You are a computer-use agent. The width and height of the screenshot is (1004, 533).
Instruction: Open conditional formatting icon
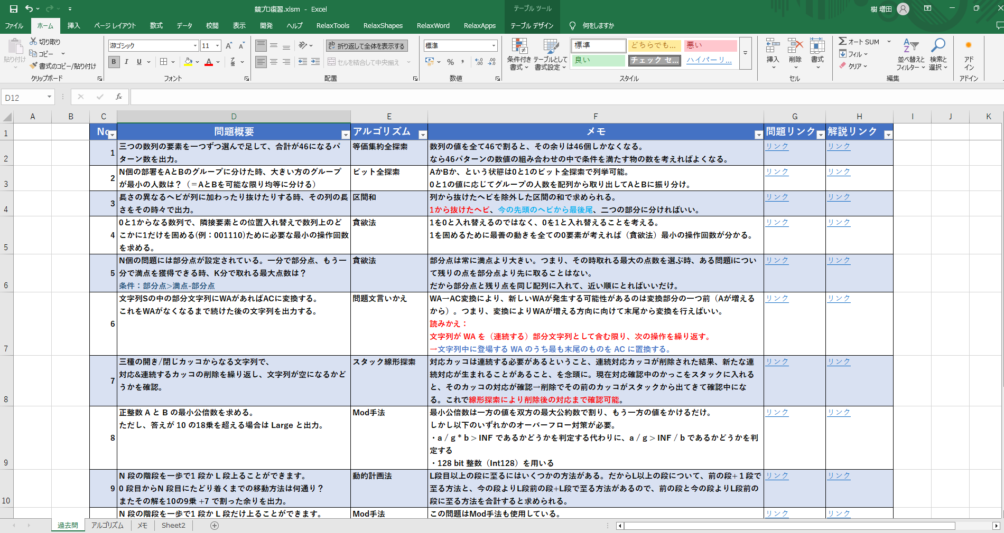pos(519,54)
